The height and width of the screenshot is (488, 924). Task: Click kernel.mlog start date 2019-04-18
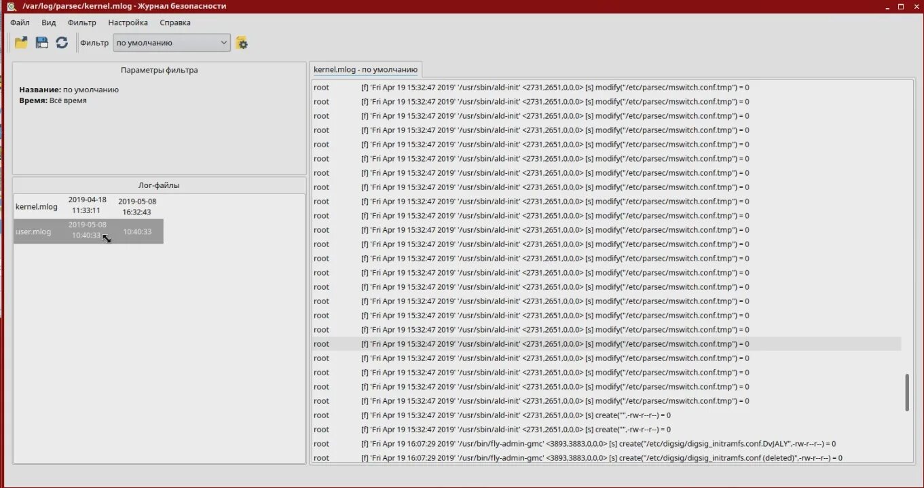(88, 200)
